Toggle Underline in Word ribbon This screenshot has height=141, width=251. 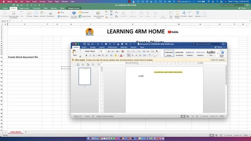coord(94,55)
